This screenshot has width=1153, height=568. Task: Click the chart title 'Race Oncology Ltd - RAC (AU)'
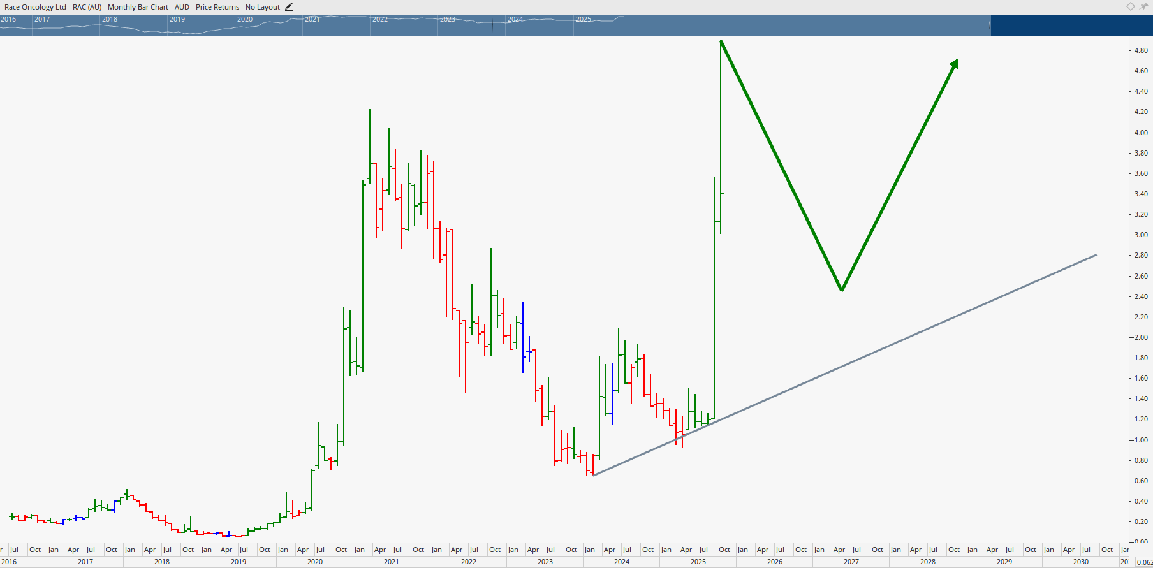click(x=53, y=7)
